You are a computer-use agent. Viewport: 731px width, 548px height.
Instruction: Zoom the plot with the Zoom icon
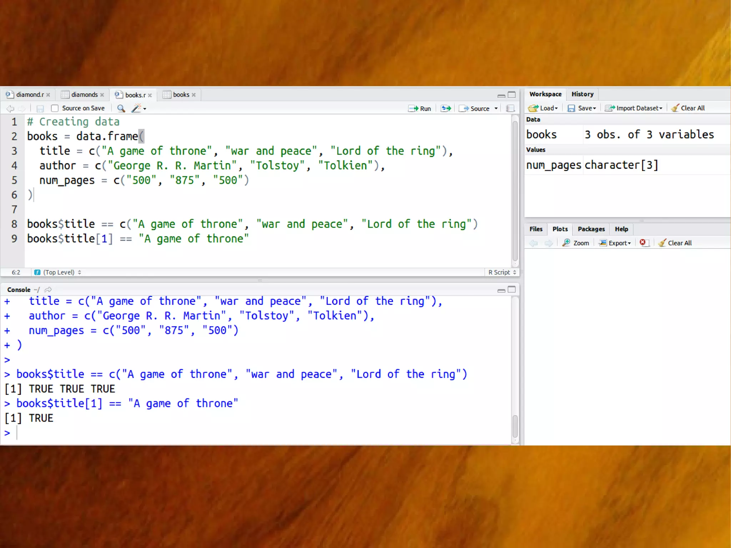pos(576,243)
